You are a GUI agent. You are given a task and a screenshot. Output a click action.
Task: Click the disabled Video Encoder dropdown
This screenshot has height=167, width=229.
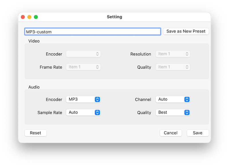point(83,54)
